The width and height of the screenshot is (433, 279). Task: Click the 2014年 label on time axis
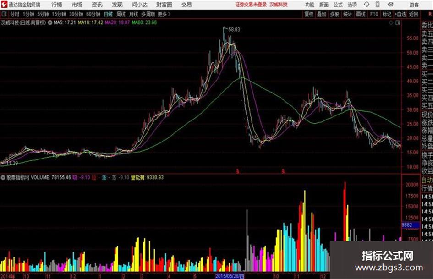click(8, 276)
